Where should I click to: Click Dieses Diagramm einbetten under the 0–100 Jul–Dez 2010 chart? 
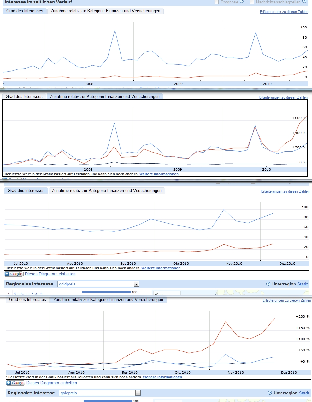tap(50, 274)
